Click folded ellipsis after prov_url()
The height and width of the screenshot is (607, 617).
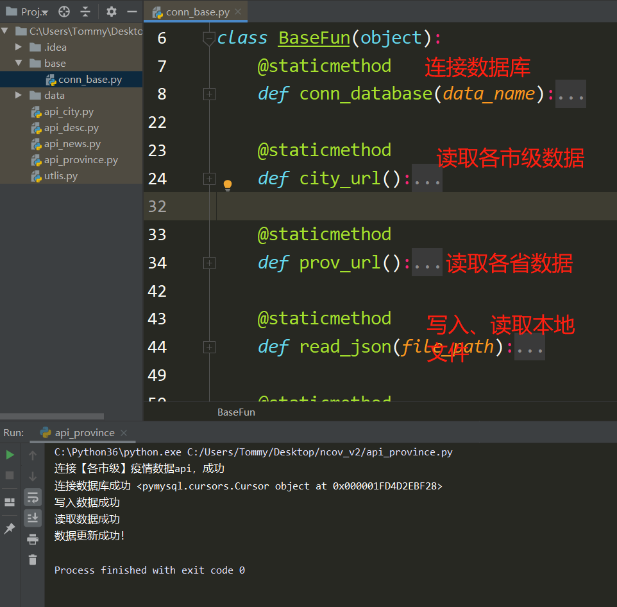pos(427,263)
